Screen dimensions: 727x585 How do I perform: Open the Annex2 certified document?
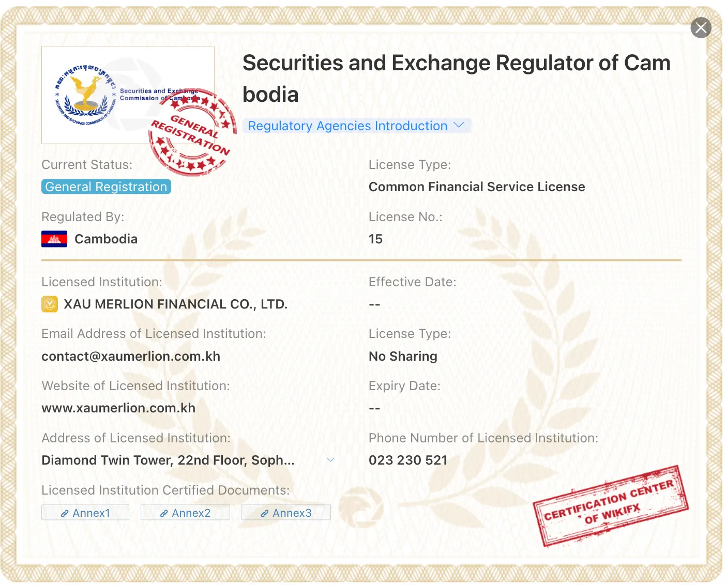coord(185,513)
